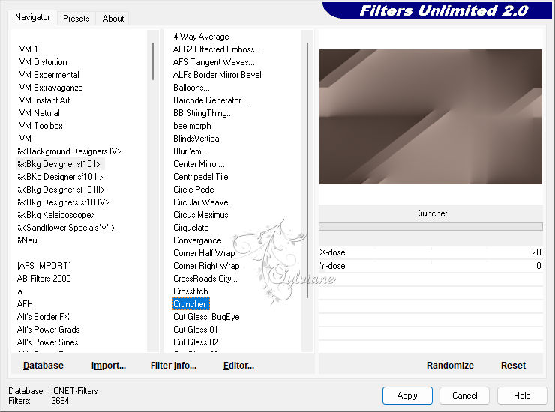
Task: Select filter BB StringThing..
Action: tap(202, 113)
